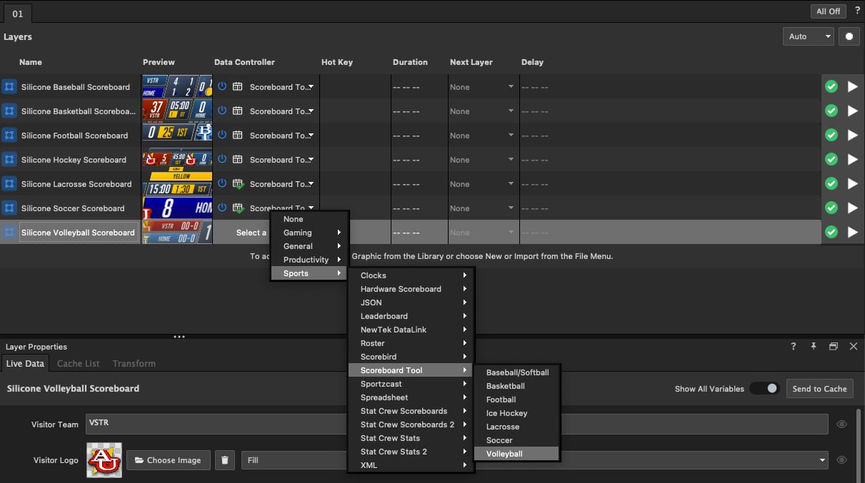The height and width of the screenshot is (483, 865).
Task: Toggle the power icon for Baseball data controller
Action: (222, 86)
